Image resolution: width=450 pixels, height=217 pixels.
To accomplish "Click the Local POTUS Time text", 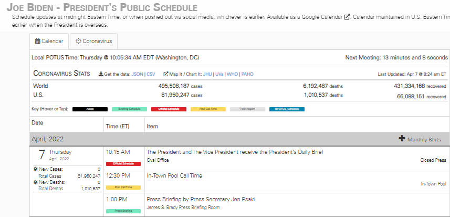I will [115, 57].
